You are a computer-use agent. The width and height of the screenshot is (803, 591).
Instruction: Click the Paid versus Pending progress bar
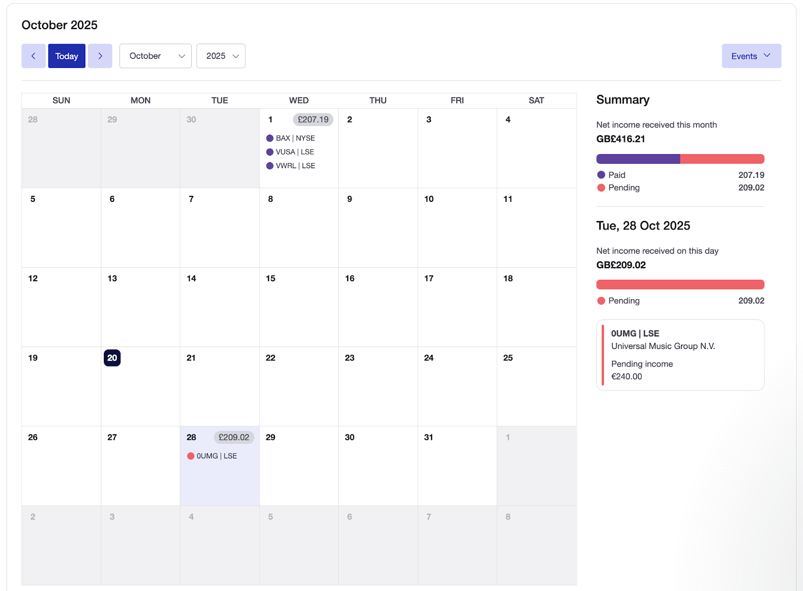point(680,159)
